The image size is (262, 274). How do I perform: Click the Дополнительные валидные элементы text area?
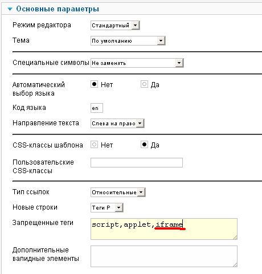[164, 256]
